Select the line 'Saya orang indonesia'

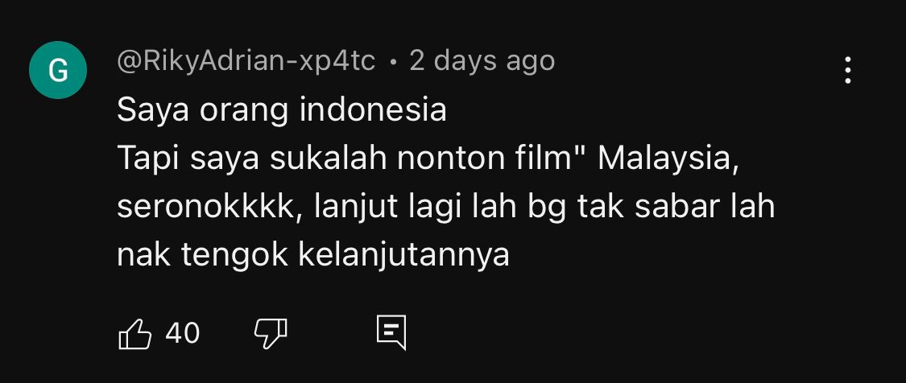point(281,110)
